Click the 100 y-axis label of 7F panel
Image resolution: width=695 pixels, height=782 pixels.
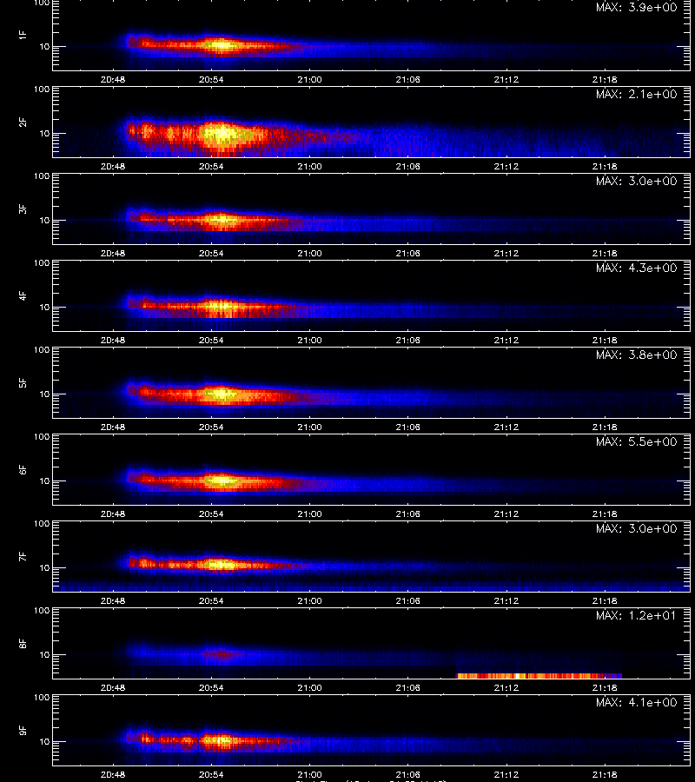pos(42,524)
